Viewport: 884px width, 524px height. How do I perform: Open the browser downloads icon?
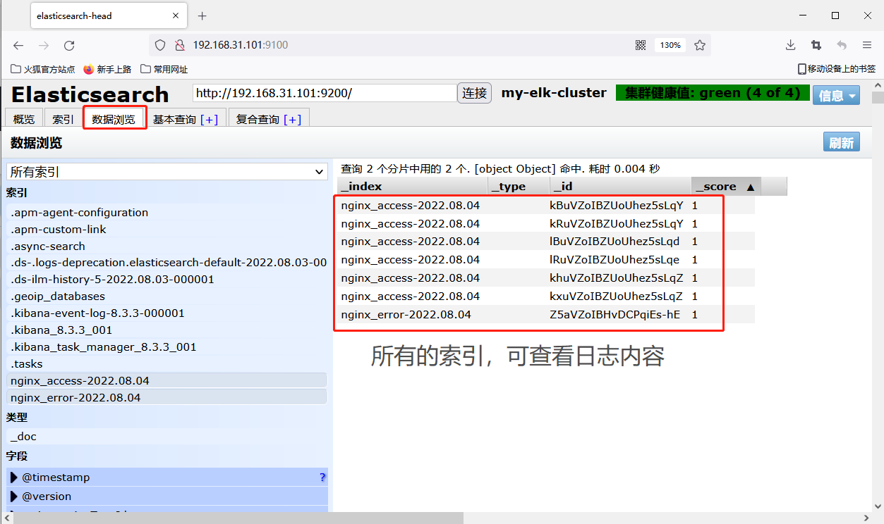[x=791, y=45]
